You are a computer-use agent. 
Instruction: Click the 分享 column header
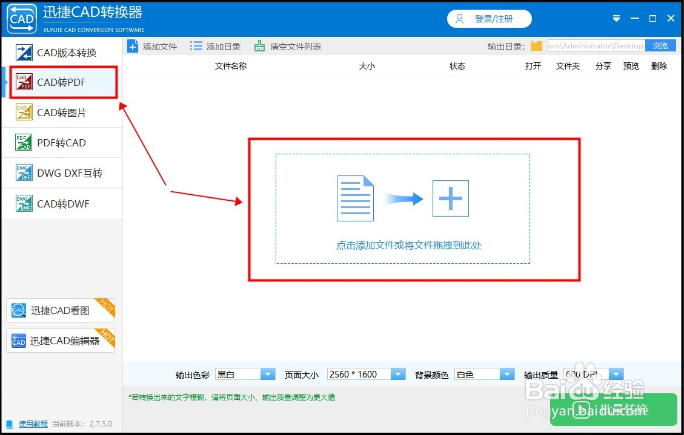click(x=603, y=66)
